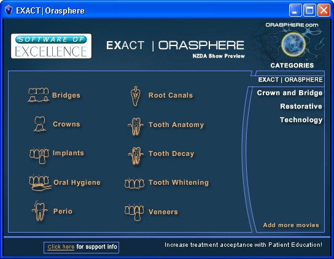Open the Tooth Whitening label
The image size is (334, 259).
[x=179, y=182]
